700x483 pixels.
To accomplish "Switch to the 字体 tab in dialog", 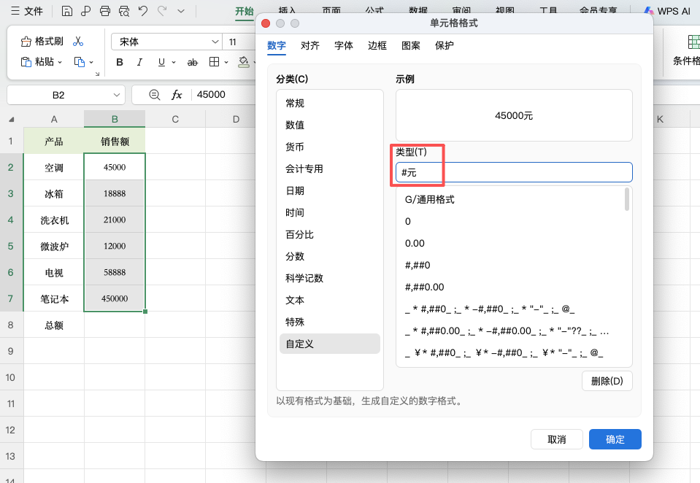I will 343,45.
